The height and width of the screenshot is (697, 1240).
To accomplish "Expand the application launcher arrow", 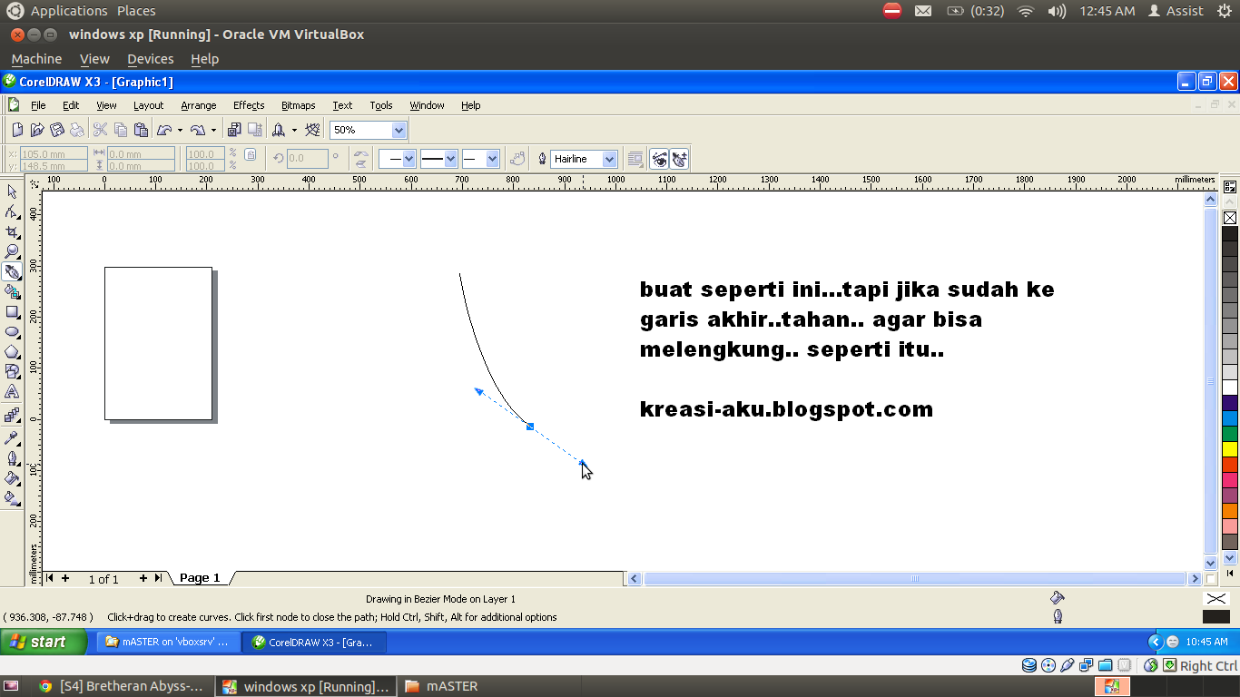I will (294, 130).
